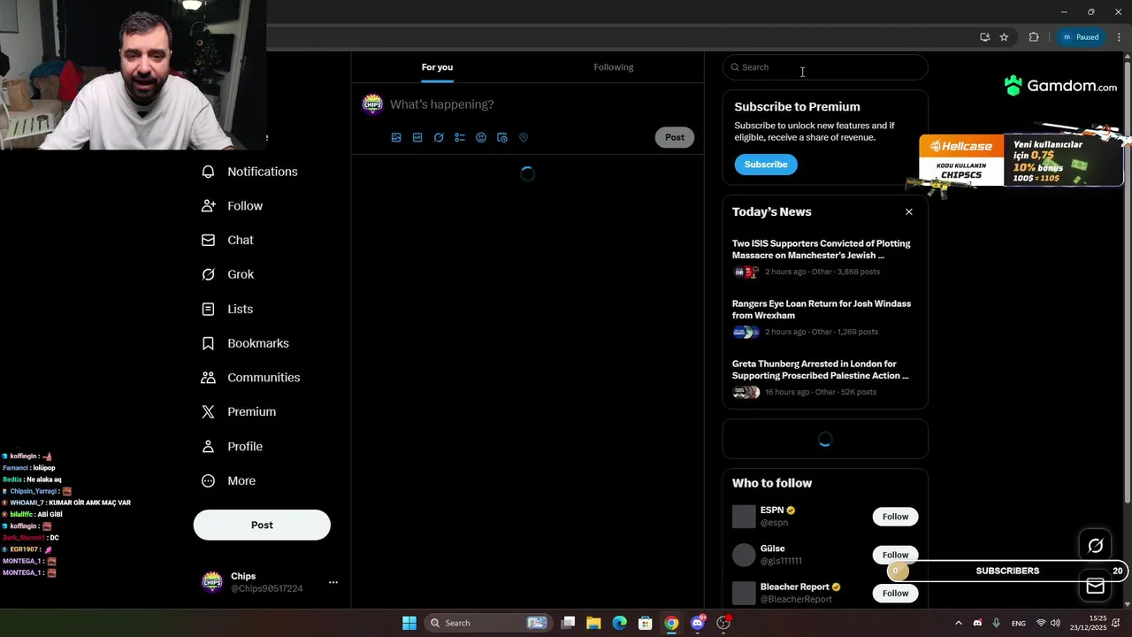Click the Paused profile chip in Chrome
Image resolution: width=1132 pixels, height=637 pixels.
click(x=1081, y=37)
